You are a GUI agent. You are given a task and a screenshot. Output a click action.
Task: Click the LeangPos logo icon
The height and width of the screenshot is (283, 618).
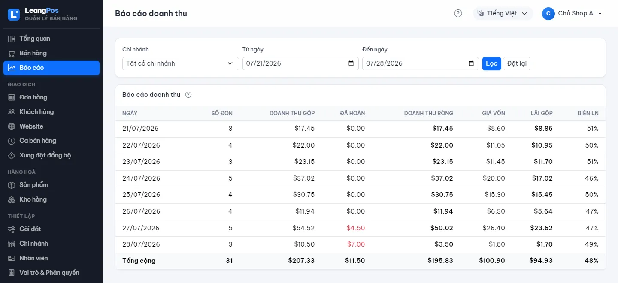pyautogui.click(x=14, y=14)
